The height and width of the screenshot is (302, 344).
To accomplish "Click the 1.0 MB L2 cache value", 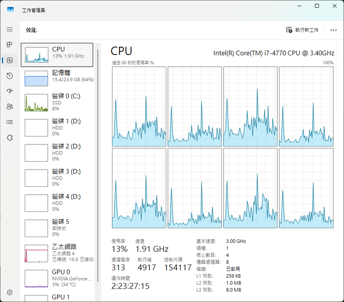I will point(234,283).
